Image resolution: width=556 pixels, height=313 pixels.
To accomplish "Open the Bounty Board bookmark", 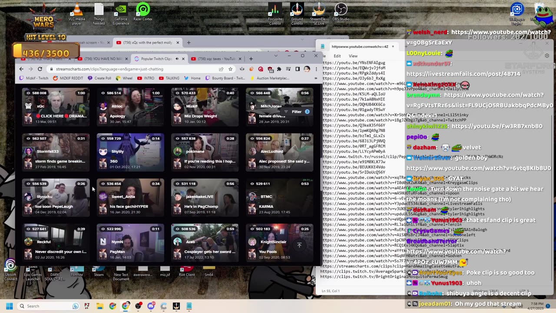I will (x=225, y=78).
